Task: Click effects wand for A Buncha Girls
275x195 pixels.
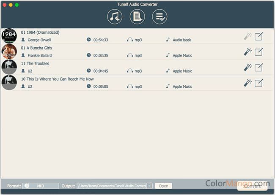Action: (248, 52)
